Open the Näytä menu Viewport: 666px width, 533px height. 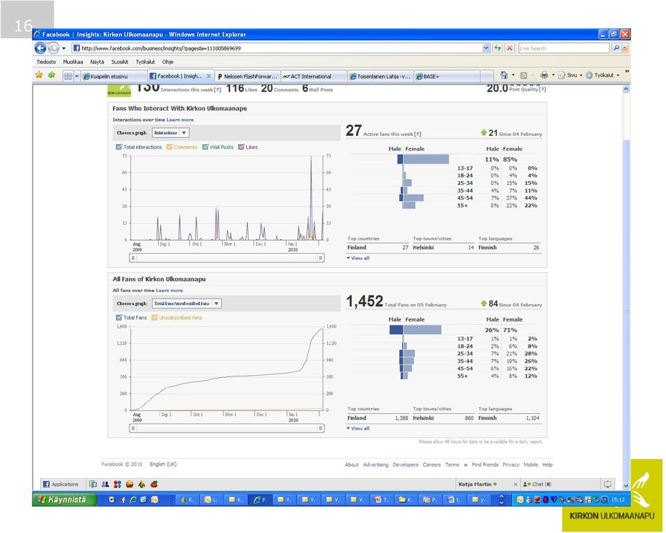pyautogui.click(x=97, y=62)
